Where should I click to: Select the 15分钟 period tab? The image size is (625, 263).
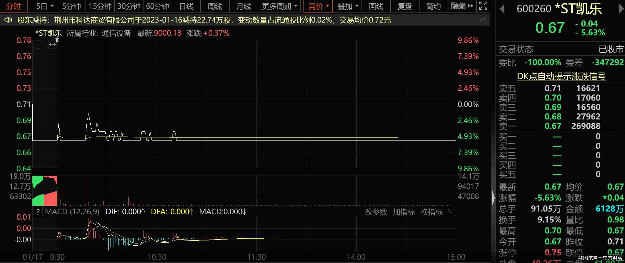[100, 6]
